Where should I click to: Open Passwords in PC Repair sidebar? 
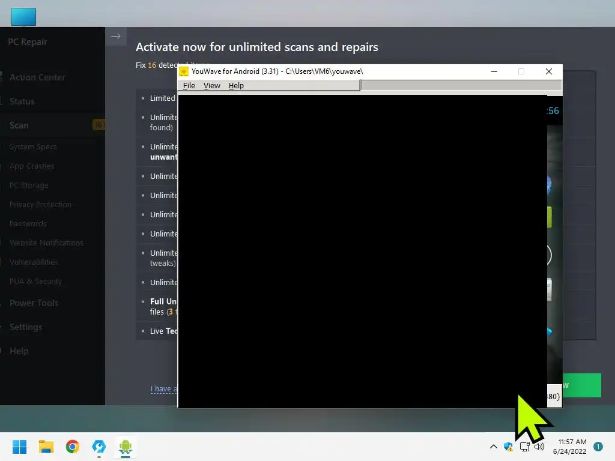(28, 223)
